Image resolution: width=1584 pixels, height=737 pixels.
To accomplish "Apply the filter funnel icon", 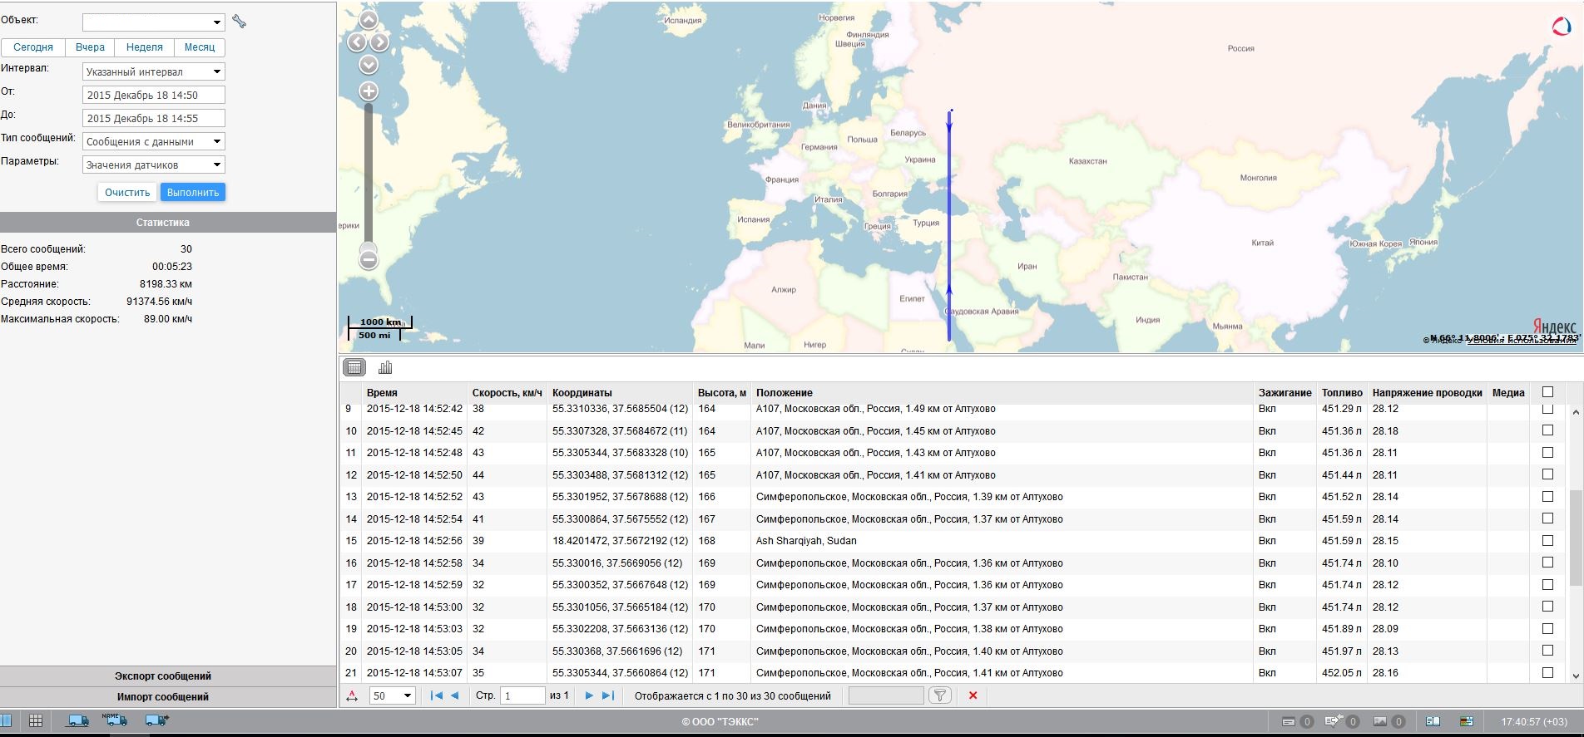I will pos(939,695).
